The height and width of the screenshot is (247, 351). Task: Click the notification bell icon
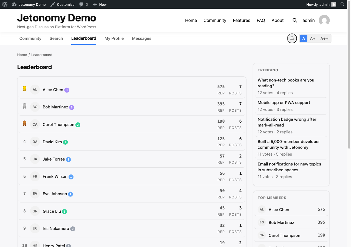pos(292,38)
